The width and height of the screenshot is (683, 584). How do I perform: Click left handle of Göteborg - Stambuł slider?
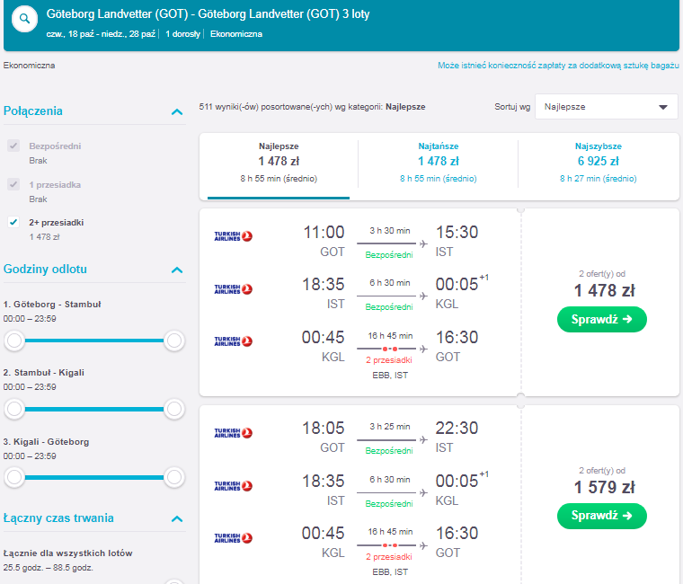pyautogui.click(x=14, y=341)
